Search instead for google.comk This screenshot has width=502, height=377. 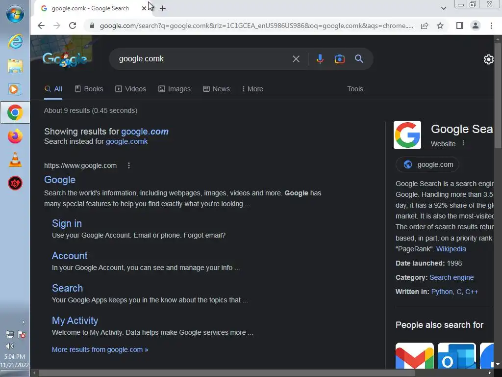127,141
